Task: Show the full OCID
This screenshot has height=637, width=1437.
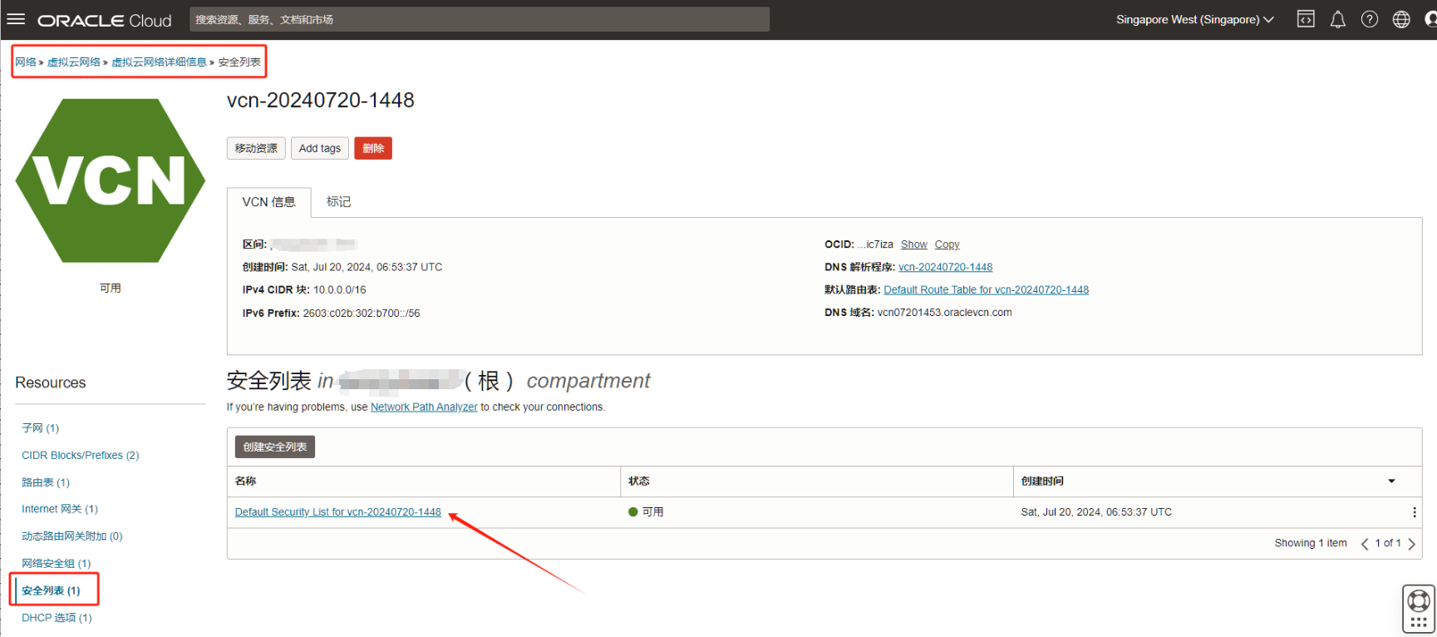Action: 913,244
